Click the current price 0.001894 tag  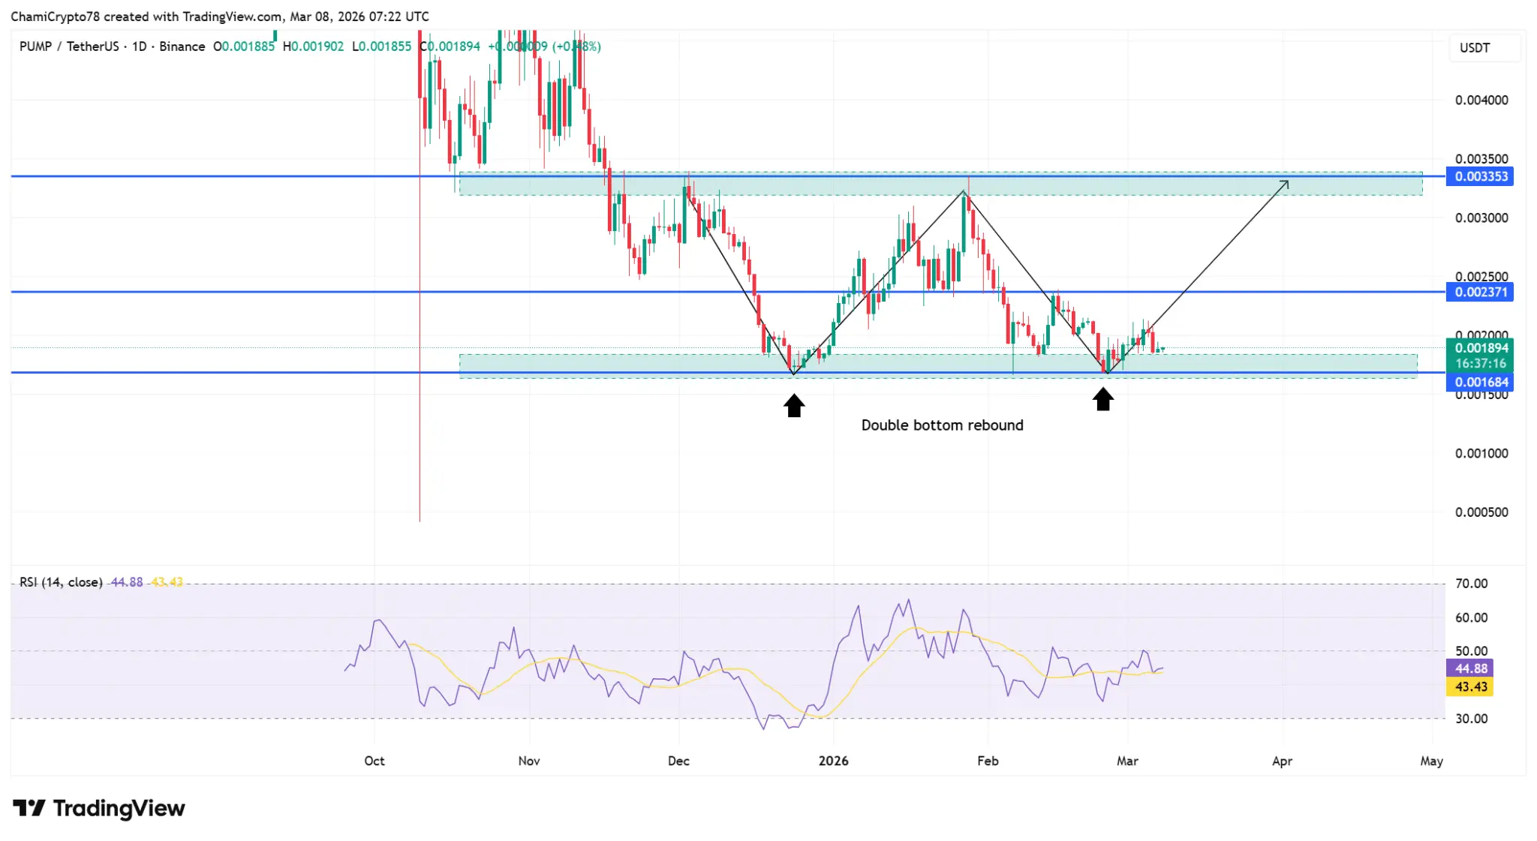pyautogui.click(x=1480, y=348)
